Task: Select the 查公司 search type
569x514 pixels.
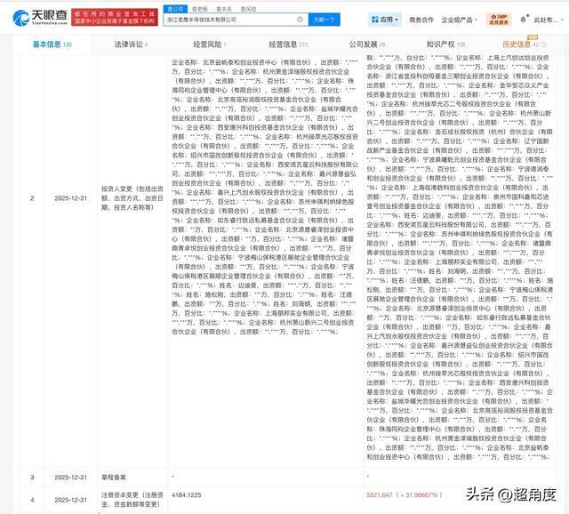Action: pyautogui.click(x=174, y=7)
